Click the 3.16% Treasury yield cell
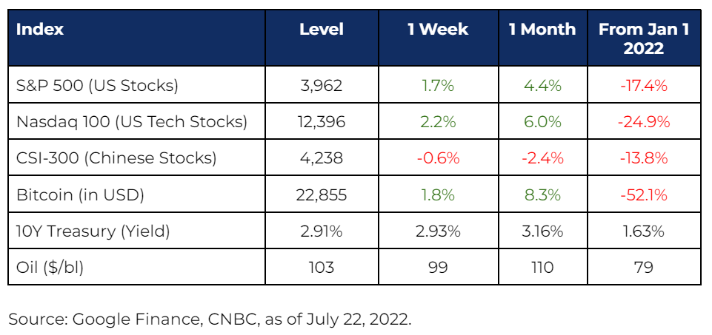This screenshot has height=335, width=712. click(x=542, y=231)
